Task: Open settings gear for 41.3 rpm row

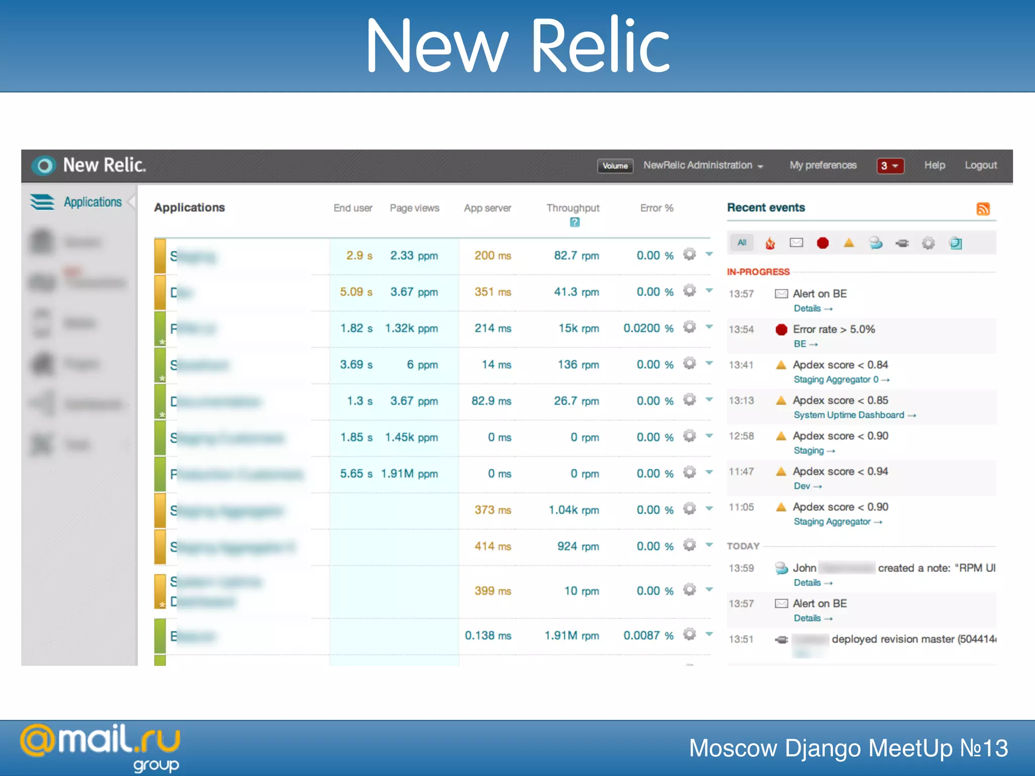Action: pyautogui.click(x=690, y=290)
